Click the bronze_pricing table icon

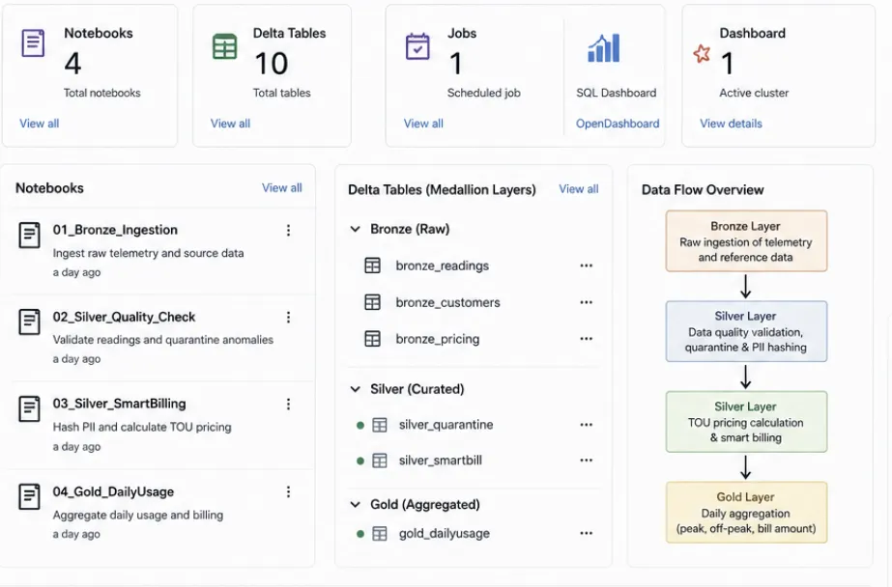pos(373,339)
